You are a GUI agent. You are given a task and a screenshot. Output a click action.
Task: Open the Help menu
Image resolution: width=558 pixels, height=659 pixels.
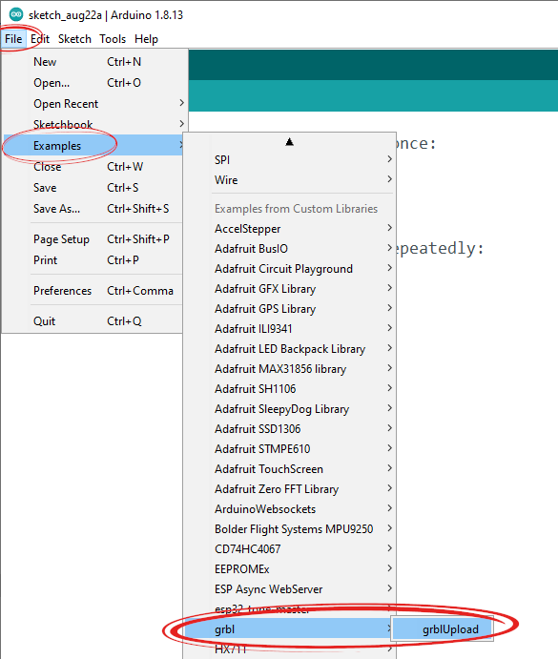tap(146, 39)
